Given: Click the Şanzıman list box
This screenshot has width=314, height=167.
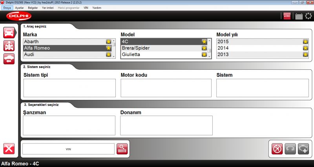Looking at the screenshot, I should [69, 125].
